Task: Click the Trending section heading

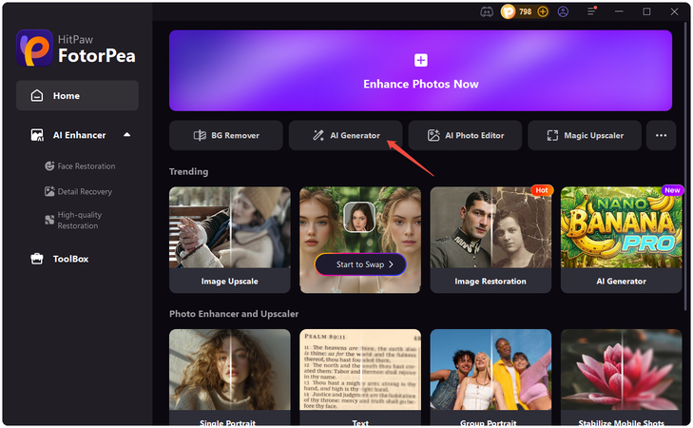Action: 189,171
